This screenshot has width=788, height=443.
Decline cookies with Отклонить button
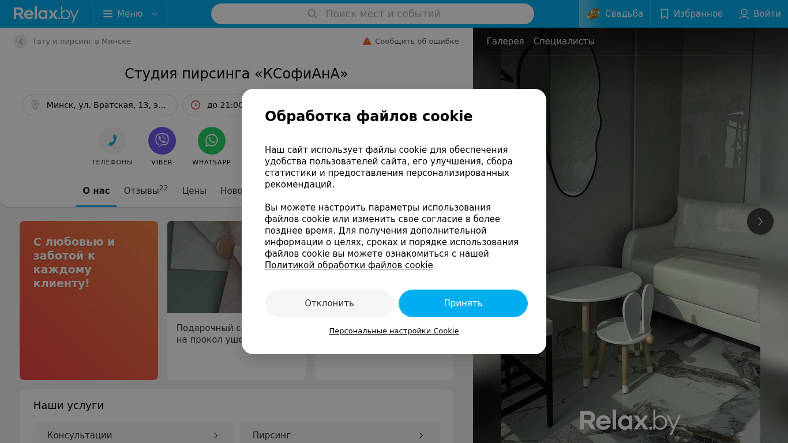(329, 303)
